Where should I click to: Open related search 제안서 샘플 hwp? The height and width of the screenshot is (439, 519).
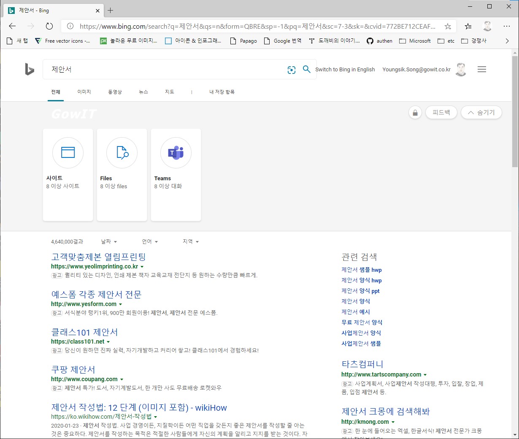(x=362, y=270)
